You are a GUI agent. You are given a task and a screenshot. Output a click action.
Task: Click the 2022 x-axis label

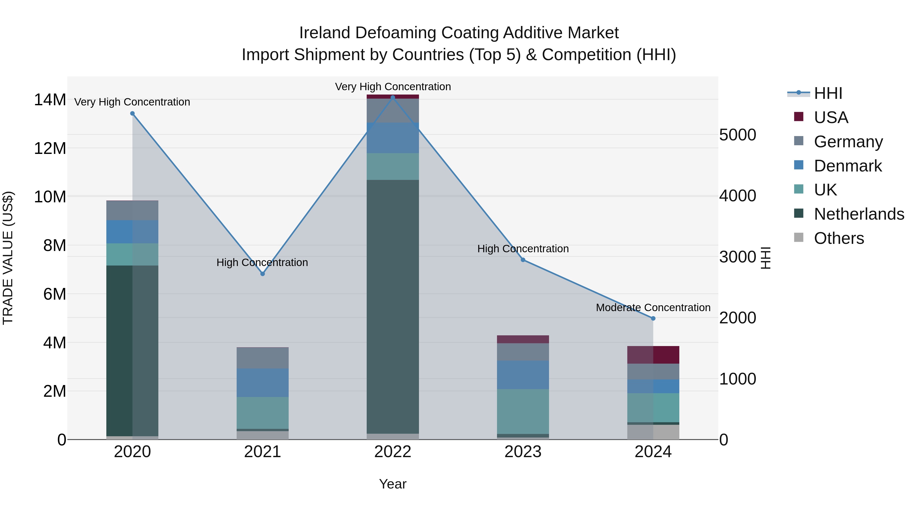[x=393, y=452]
